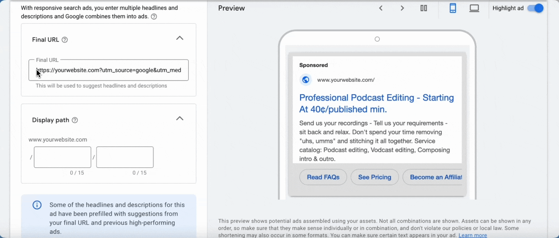Click the info icon in blue notice
559x238 pixels.
pos(37,205)
